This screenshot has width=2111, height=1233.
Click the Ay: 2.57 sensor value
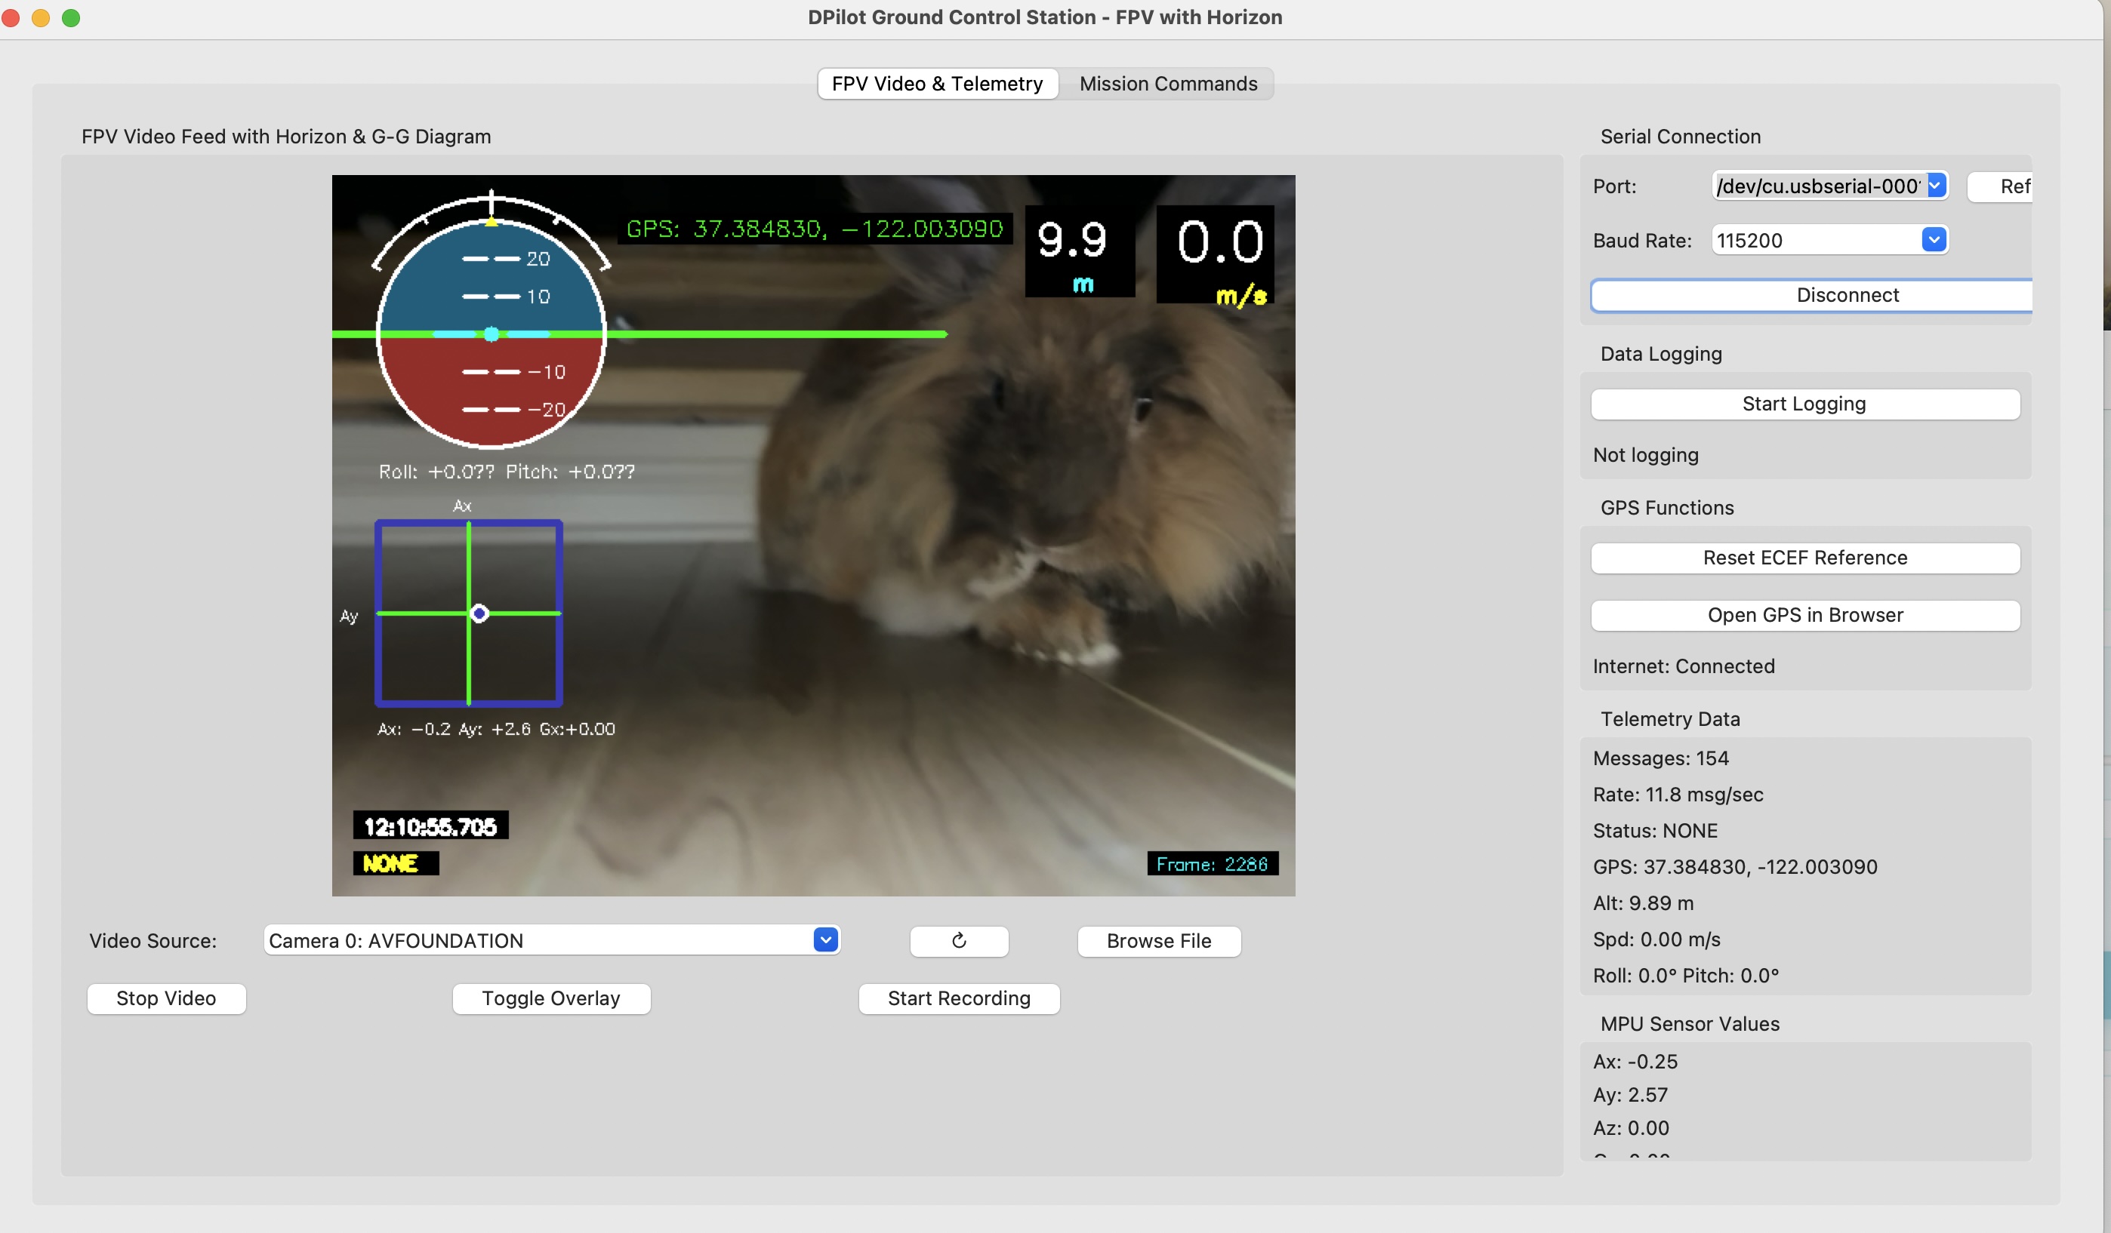[1630, 1095]
